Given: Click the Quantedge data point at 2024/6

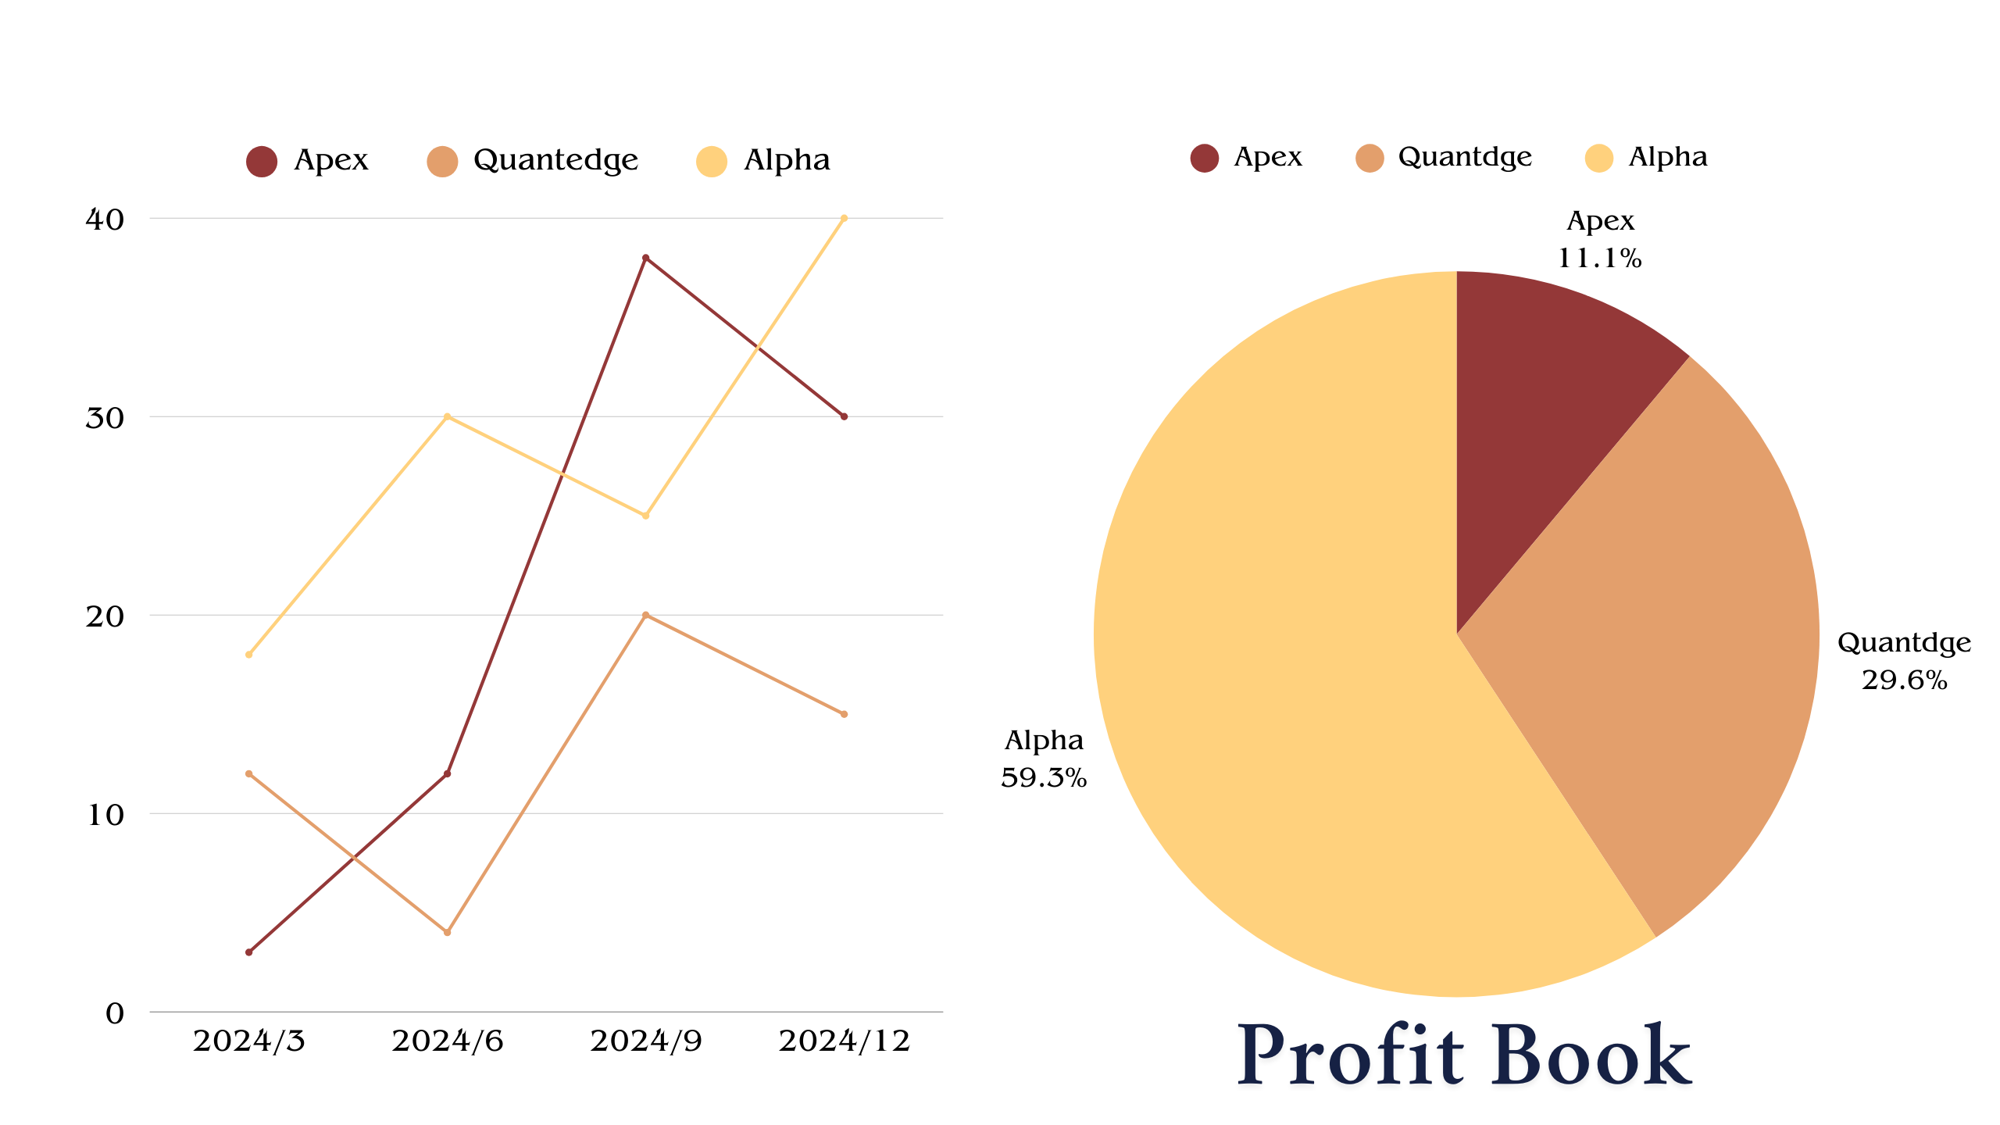Looking at the screenshot, I should (447, 932).
